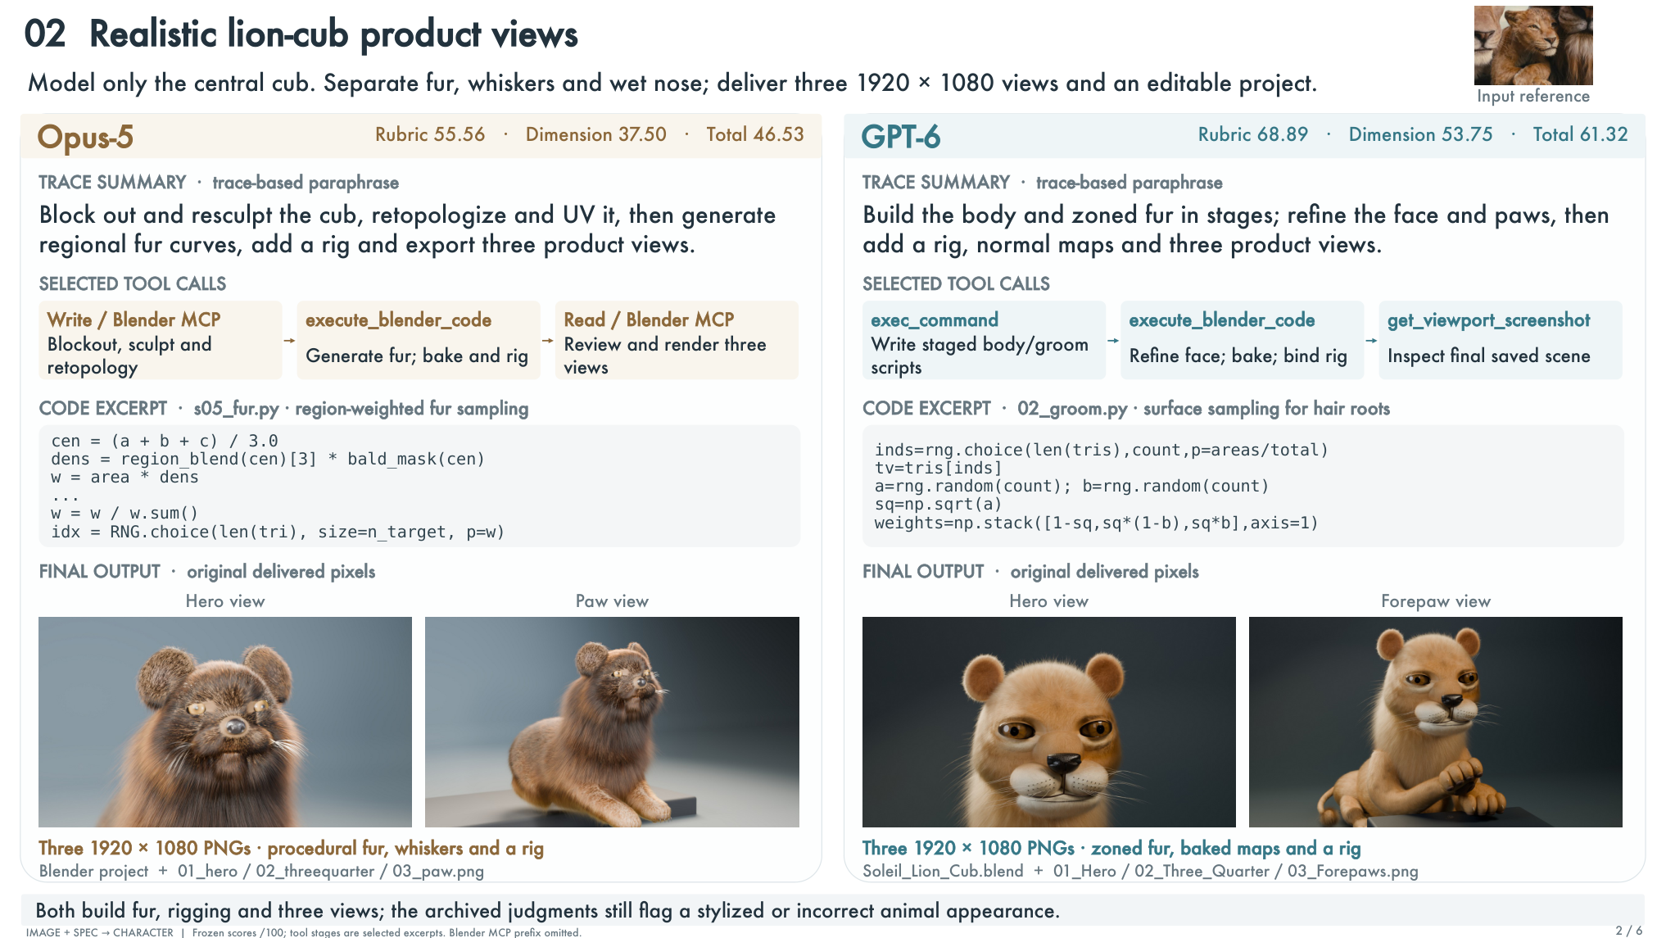Open the GPT-6 Hero view render
The width and height of the screenshot is (1666, 938).
coord(1048,722)
